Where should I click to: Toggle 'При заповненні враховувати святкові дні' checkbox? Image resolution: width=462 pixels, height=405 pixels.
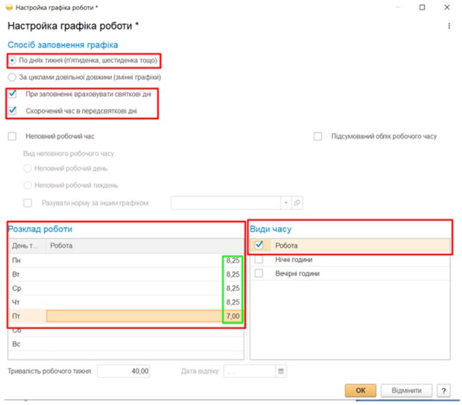pyautogui.click(x=13, y=94)
